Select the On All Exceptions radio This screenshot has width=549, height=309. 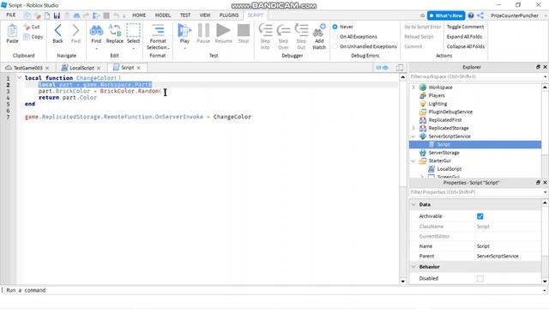pyautogui.click(x=335, y=36)
